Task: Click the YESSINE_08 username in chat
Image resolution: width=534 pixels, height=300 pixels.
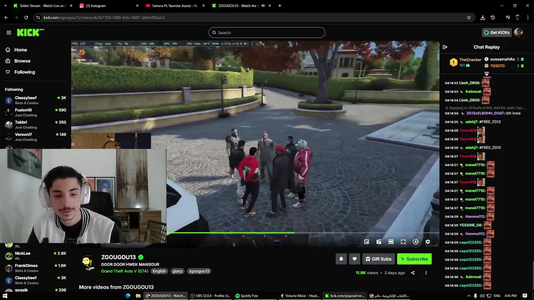Action: (x=471, y=225)
